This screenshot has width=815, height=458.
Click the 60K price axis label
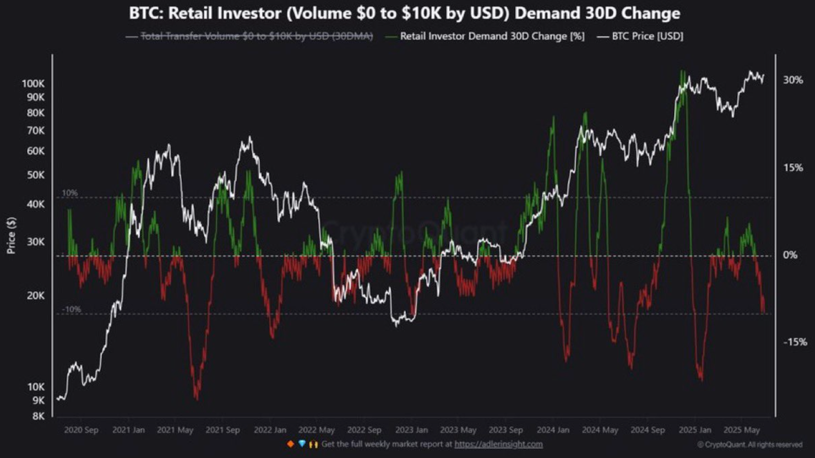tap(36, 151)
